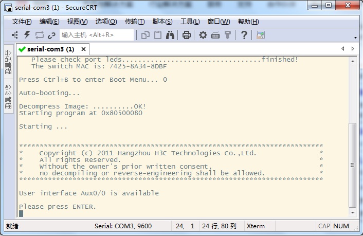Click the Copyright Hangzhou H3C line
Screen dimensions: 363x236
point(148,153)
